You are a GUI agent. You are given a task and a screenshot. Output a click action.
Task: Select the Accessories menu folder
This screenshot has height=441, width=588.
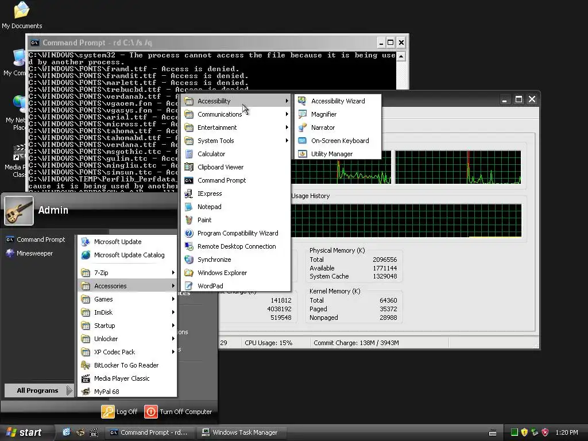pos(127,286)
